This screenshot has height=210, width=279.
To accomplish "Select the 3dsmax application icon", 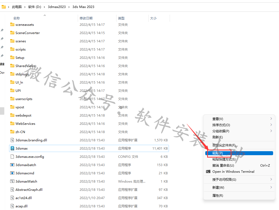I will click(x=12, y=148).
